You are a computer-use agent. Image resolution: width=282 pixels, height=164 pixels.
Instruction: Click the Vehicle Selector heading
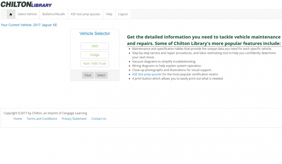[95, 34]
